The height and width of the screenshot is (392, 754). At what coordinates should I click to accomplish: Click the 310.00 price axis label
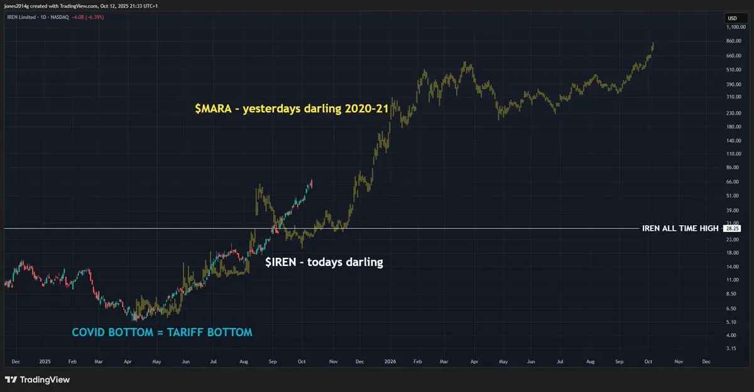733,97
